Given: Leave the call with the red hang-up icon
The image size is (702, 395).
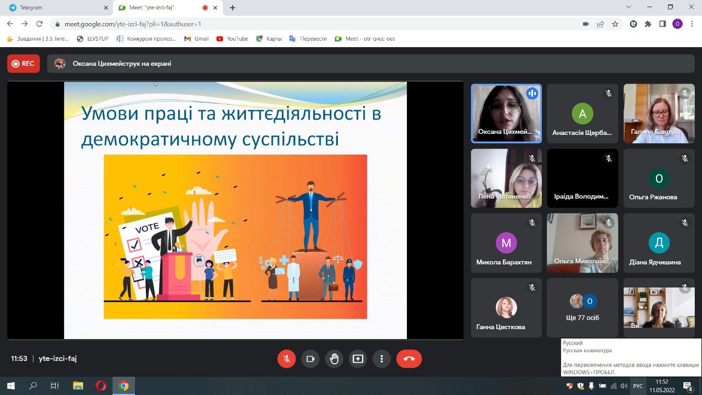Looking at the screenshot, I should point(409,359).
